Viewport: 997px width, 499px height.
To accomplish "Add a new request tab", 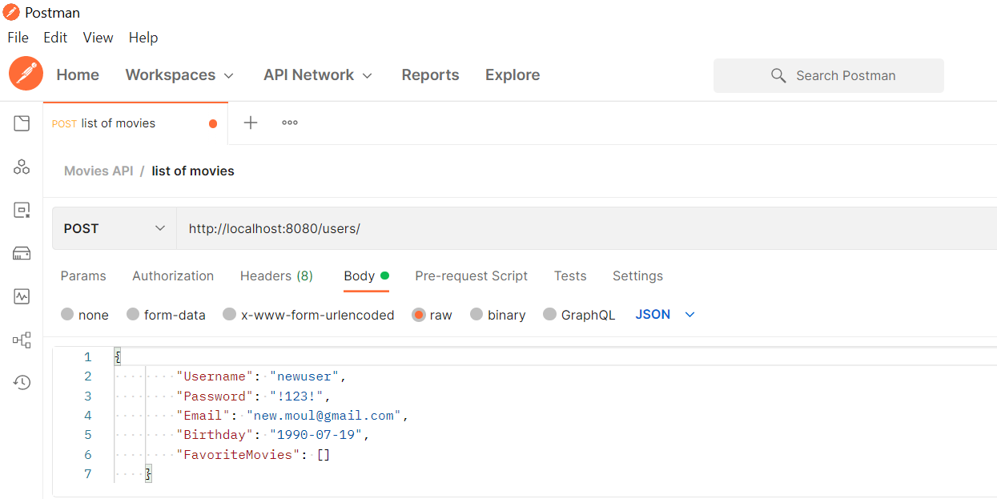I will point(251,123).
